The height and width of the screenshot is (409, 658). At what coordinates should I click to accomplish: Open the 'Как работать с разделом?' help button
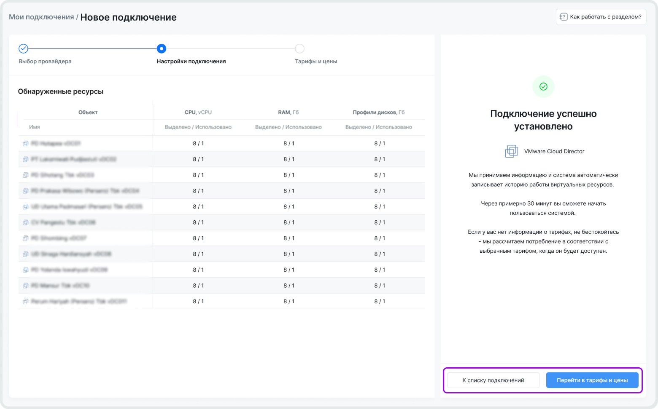click(x=601, y=17)
